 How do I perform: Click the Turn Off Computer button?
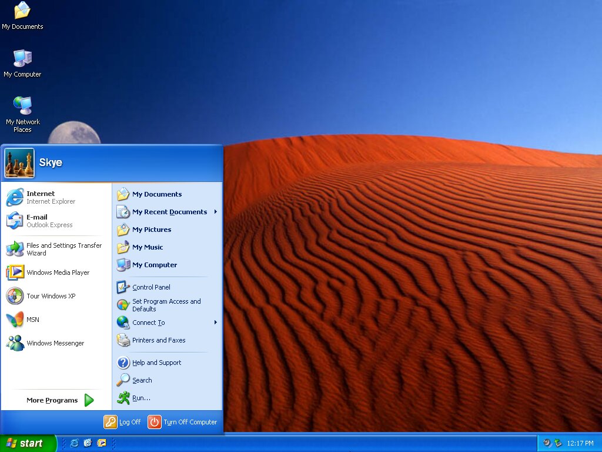(183, 422)
